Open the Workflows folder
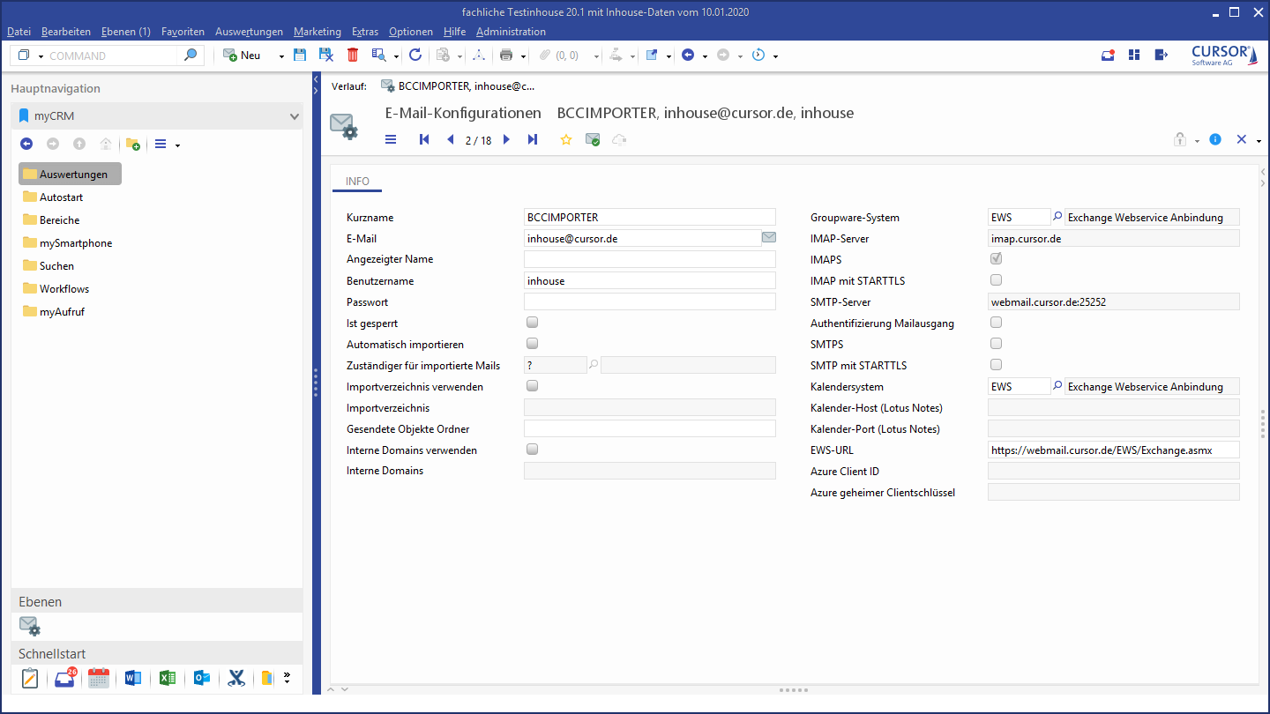 tap(63, 289)
